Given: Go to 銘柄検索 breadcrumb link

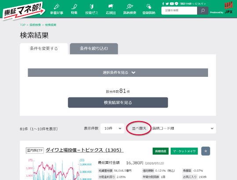Looking at the screenshot, I should click(35, 25).
